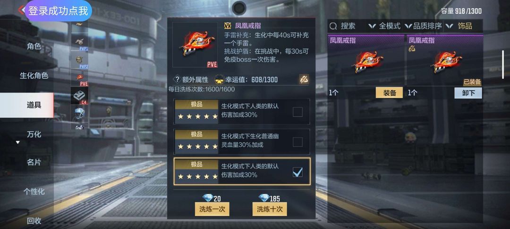Viewport: 510px width, 229px height.
Task: Click the inventory scrollbar on right edge
Action: (x=503, y=65)
